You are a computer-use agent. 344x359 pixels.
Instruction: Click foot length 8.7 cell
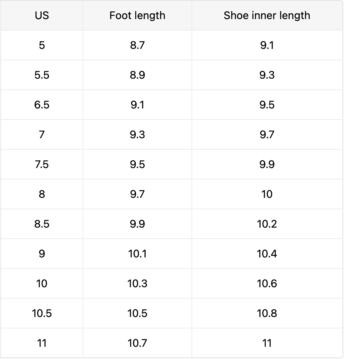click(137, 45)
